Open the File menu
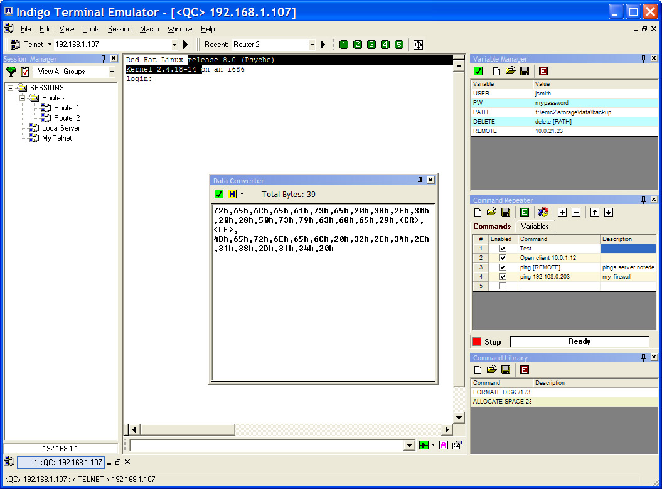 click(26, 29)
